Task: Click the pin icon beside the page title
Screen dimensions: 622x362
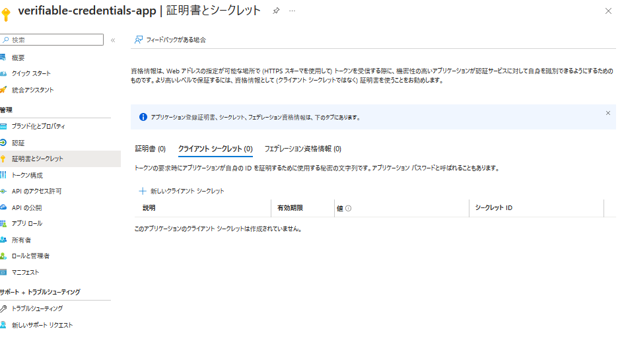Action: coord(276,11)
